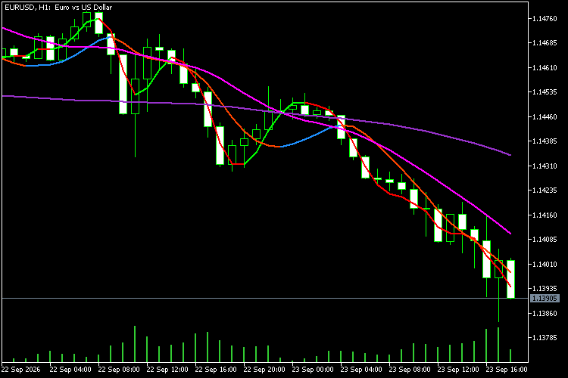
Task: Select the 23 Sep 16:00 time label
Action: (x=507, y=370)
